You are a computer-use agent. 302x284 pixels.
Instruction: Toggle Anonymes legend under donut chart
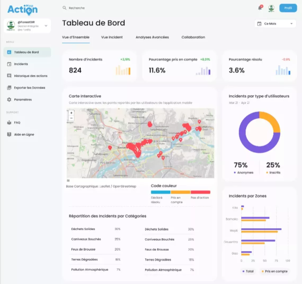click(x=244, y=173)
